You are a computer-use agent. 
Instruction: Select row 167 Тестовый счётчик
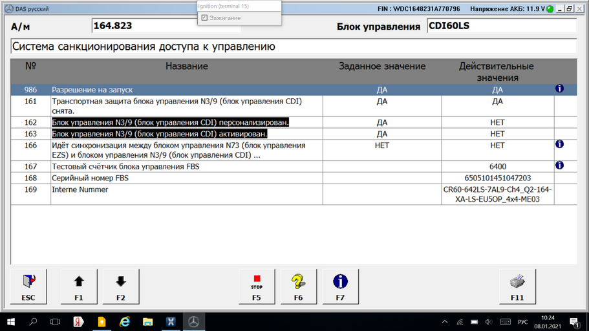click(294, 166)
